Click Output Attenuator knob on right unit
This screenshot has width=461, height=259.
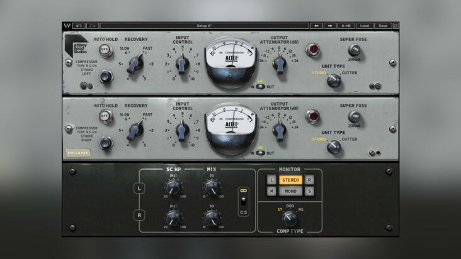click(x=279, y=130)
